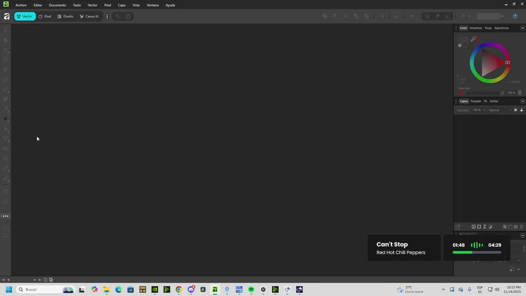Open the Archivo menu

pyautogui.click(x=21, y=5)
